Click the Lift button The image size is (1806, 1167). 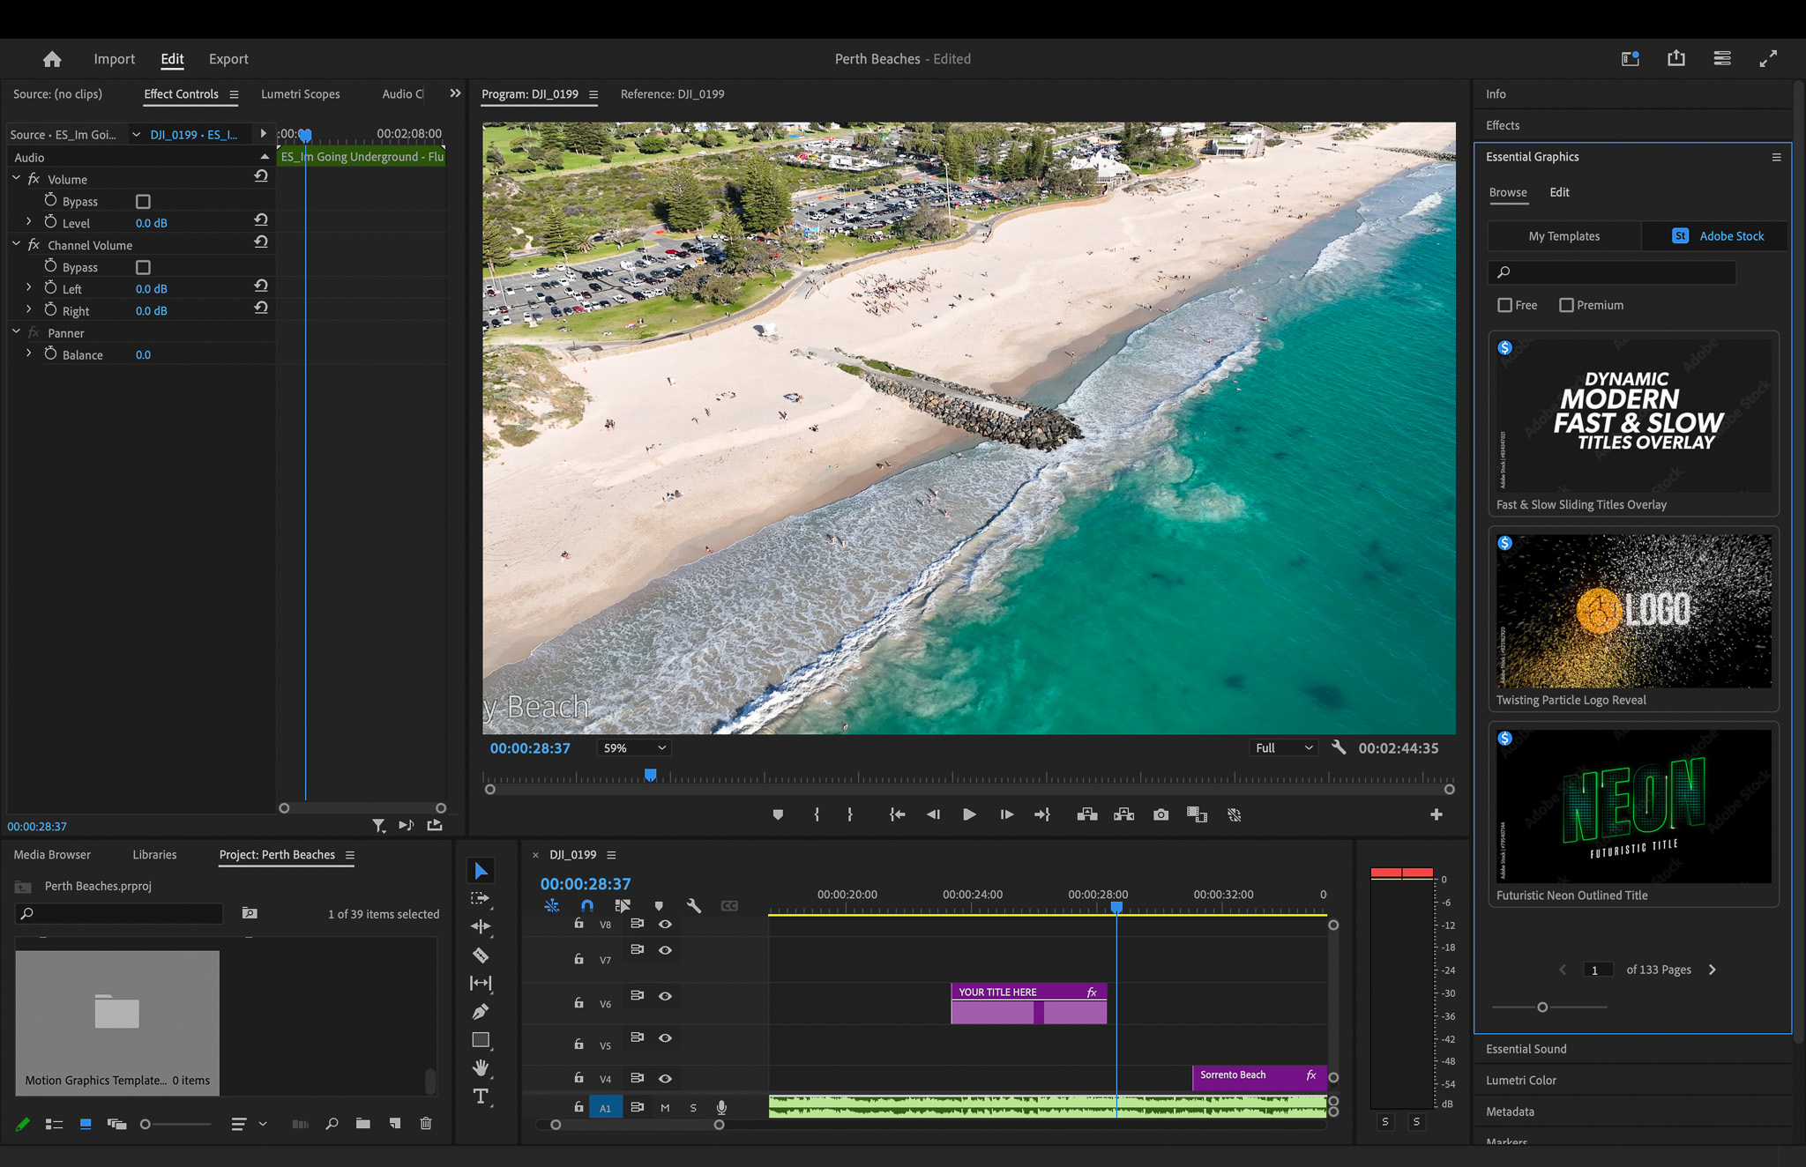click(x=1087, y=815)
